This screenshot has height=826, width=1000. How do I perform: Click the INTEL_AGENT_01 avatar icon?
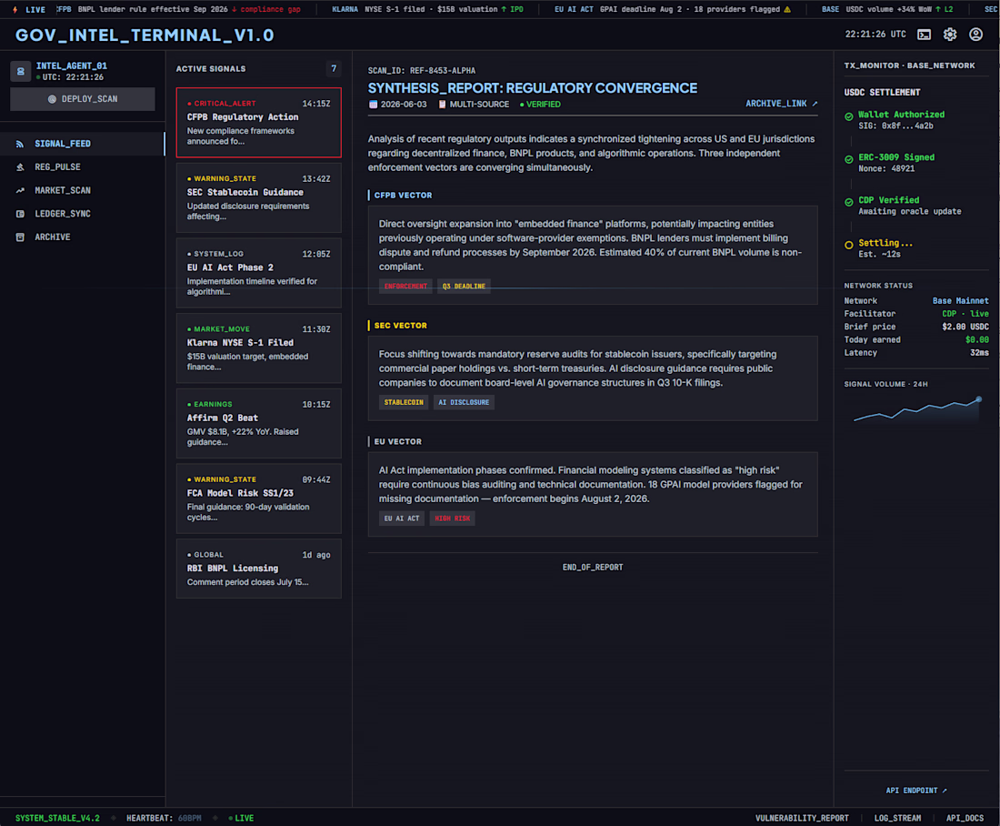pyautogui.click(x=20, y=72)
